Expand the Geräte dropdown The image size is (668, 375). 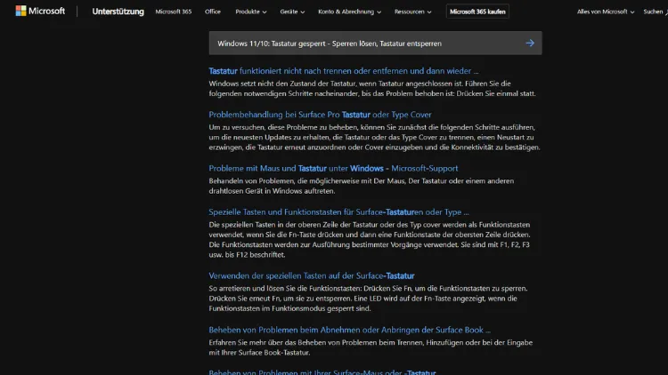click(x=292, y=12)
